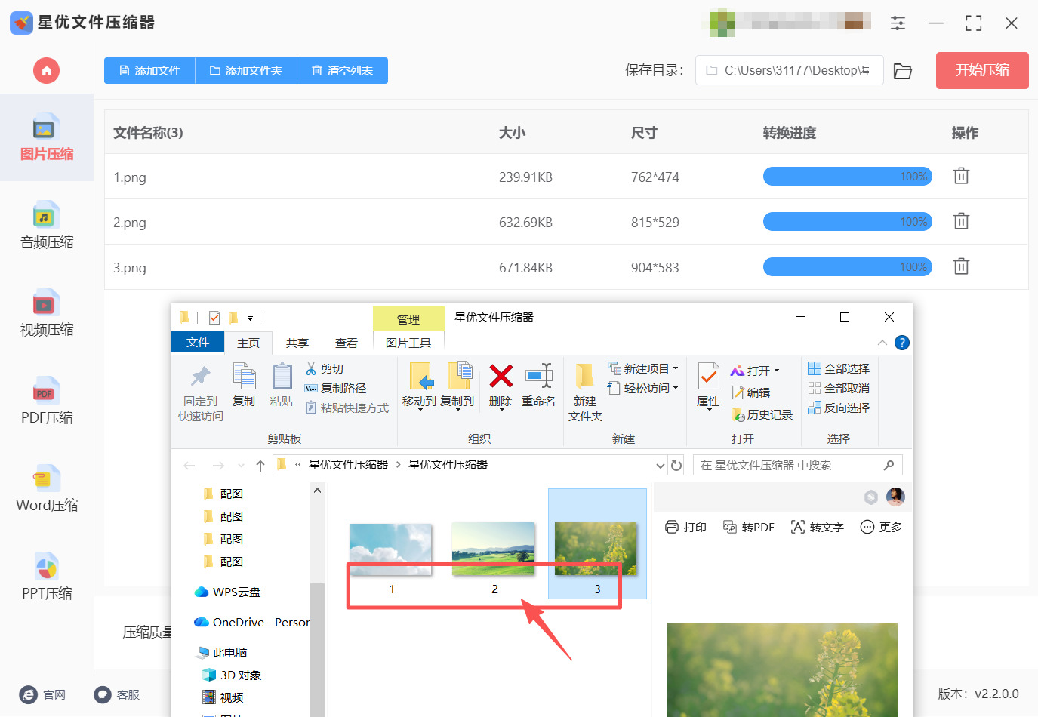This screenshot has width=1038, height=717.
Task: Click the 2.png progress bar
Action: click(848, 222)
